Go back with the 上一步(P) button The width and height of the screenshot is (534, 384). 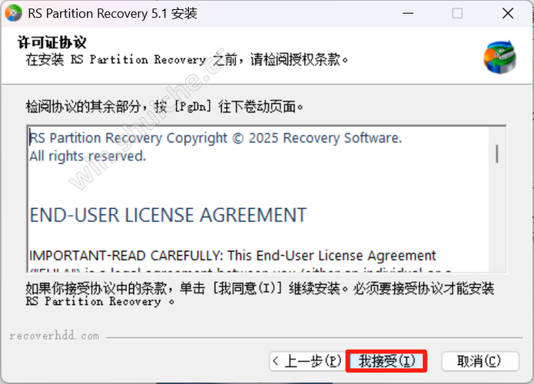[x=307, y=361]
